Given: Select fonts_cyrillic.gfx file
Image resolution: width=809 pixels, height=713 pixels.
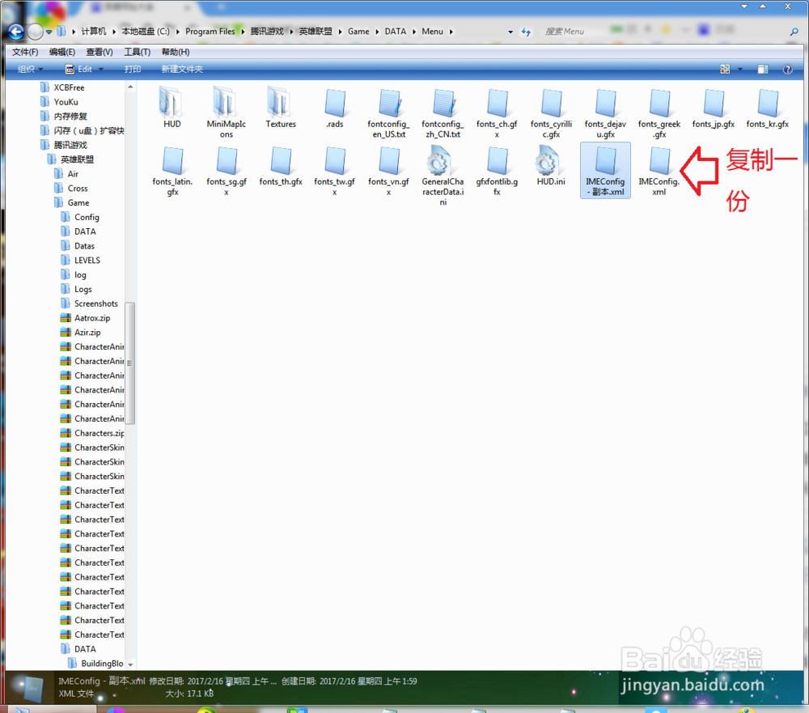Looking at the screenshot, I should pyautogui.click(x=551, y=112).
